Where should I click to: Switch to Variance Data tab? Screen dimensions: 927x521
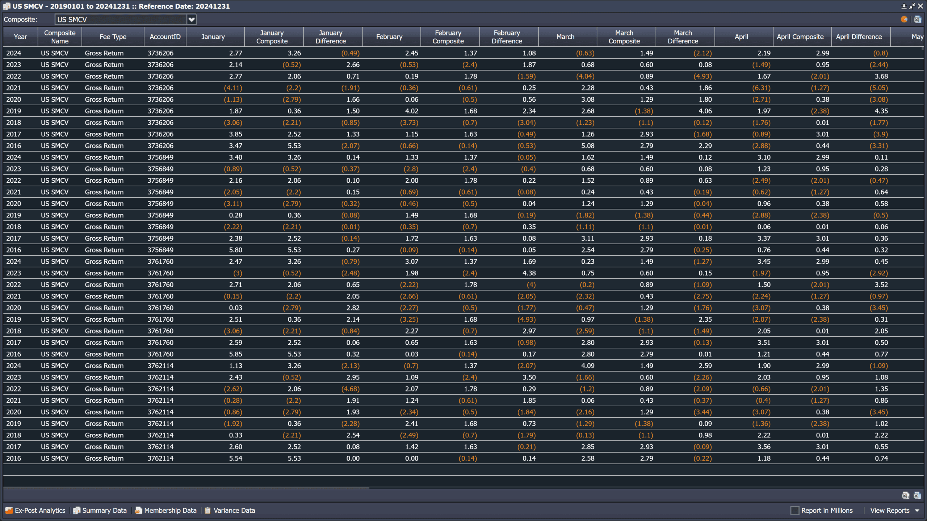click(230, 511)
